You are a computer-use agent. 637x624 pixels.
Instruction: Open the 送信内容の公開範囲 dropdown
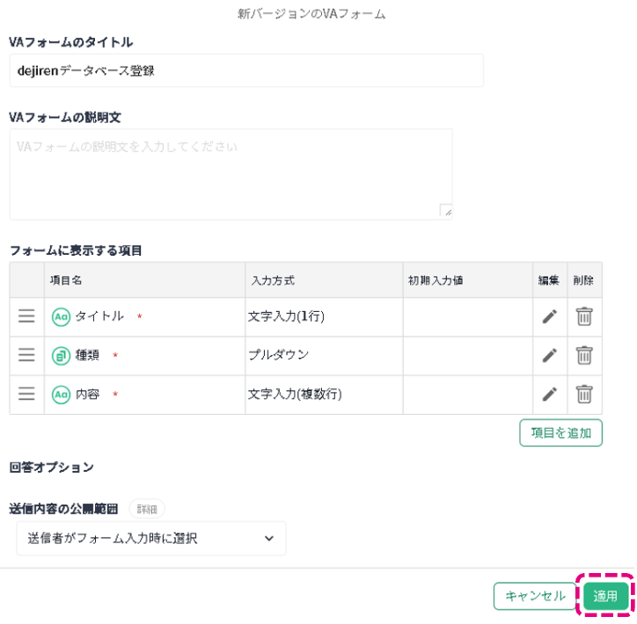(x=151, y=539)
